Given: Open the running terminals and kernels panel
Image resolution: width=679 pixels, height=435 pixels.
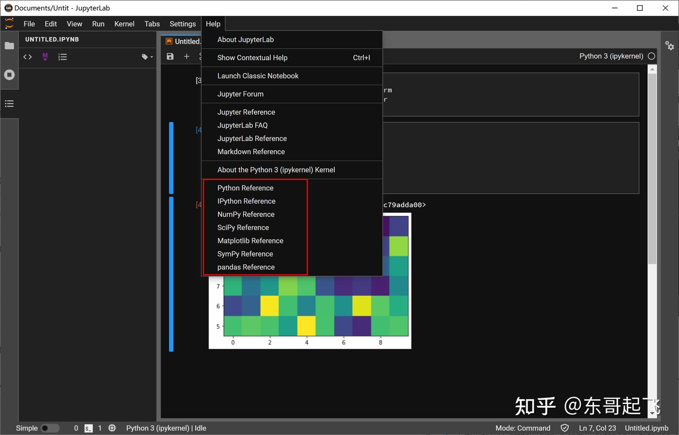Looking at the screenshot, I should click(x=9, y=74).
